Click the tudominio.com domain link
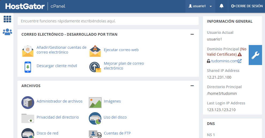 pyautogui.click(x=224, y=61)
